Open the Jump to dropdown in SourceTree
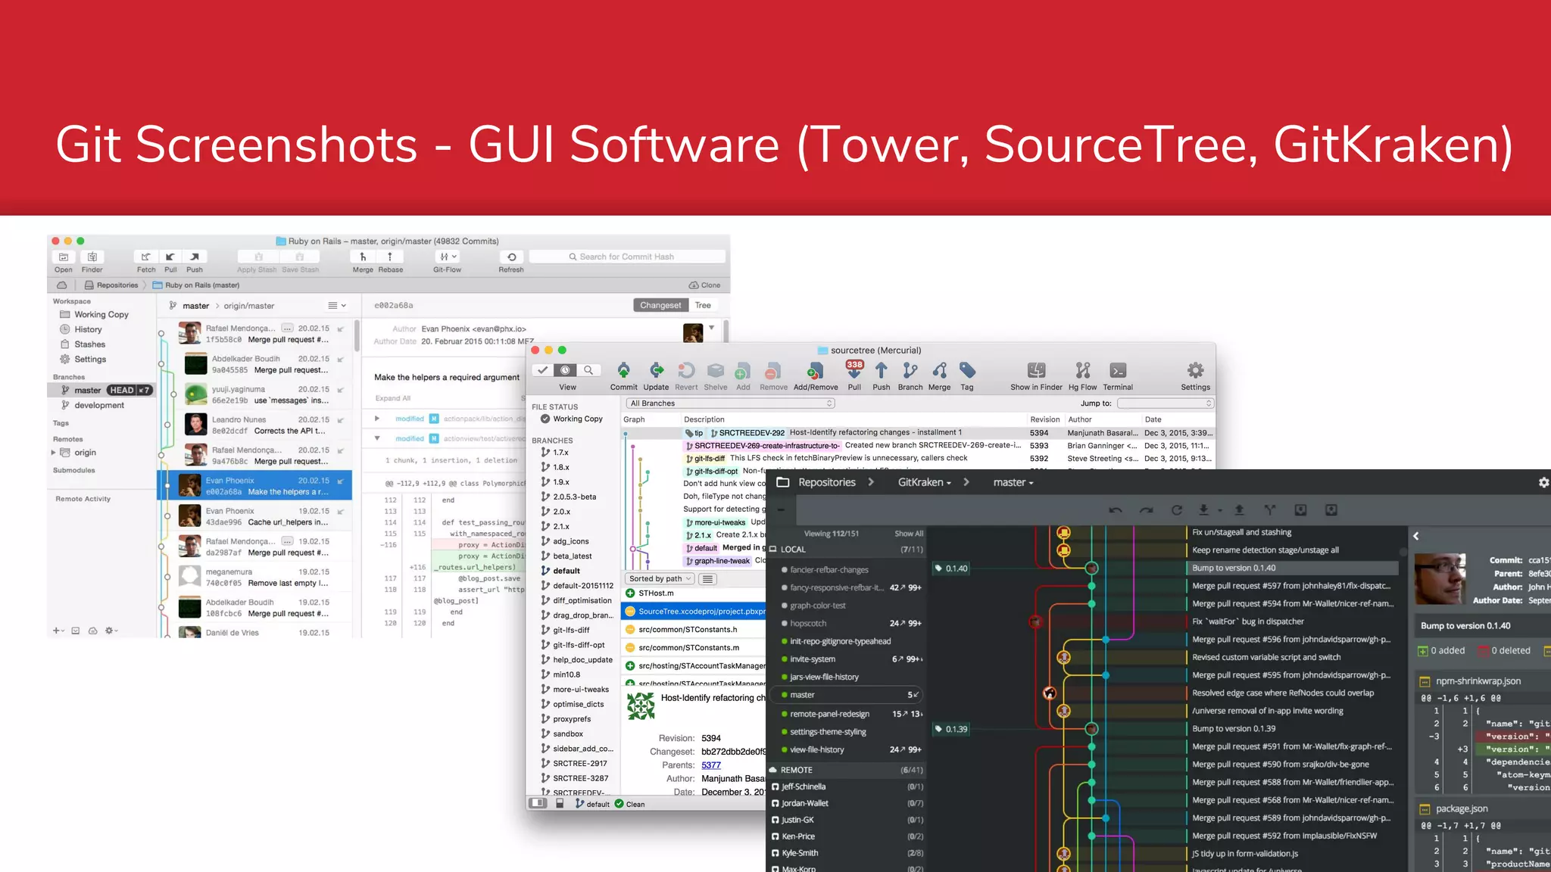1551x872 pixels. 1166,403
